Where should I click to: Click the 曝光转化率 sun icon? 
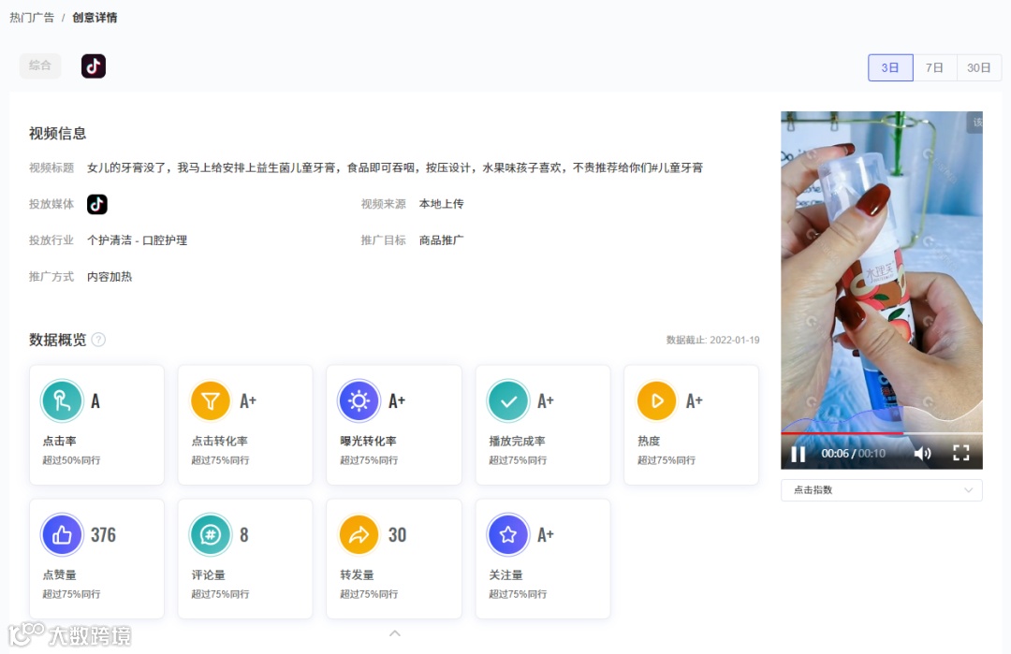359,400
